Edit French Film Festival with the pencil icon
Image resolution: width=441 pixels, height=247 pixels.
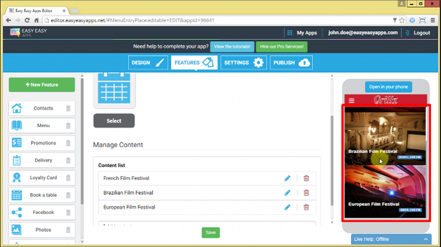point(287,178)
